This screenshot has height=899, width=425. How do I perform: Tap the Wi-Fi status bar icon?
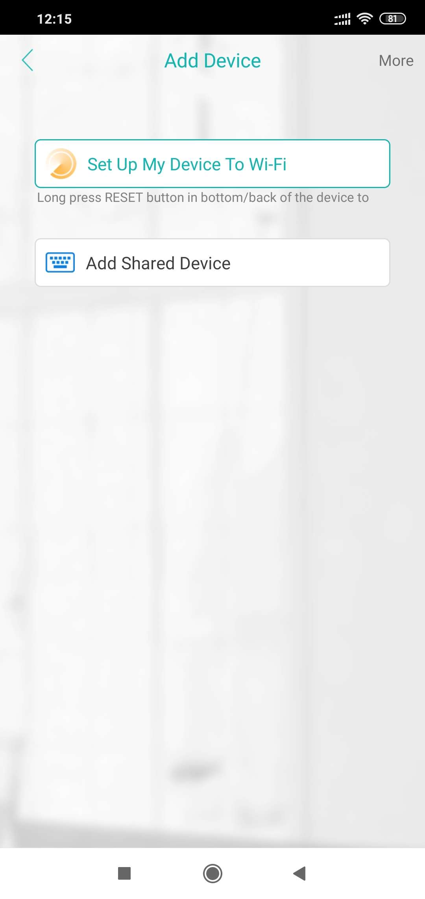pyautogui.click(x=365, y=19)
